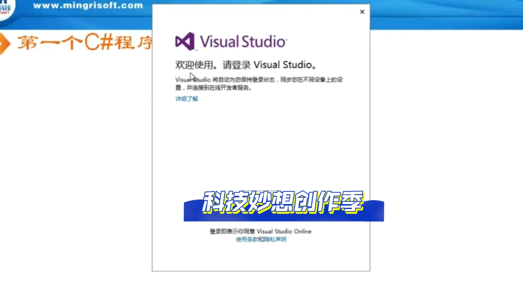Open the 详细了解 link
This screenshot has height=295, width=523.
tap(187, 99)
